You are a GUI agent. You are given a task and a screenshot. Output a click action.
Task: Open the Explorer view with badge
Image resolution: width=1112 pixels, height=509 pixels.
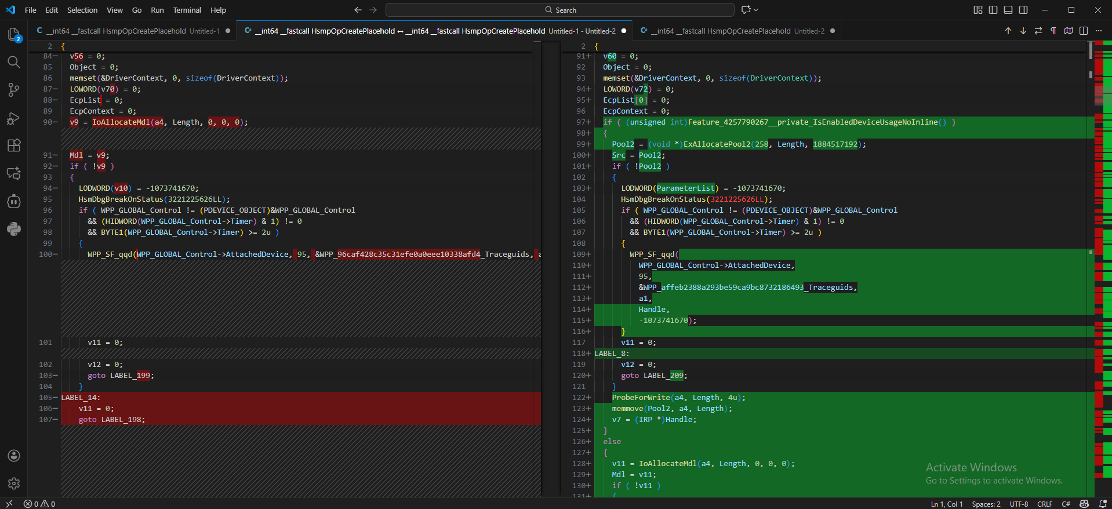[x=13, y=35]
